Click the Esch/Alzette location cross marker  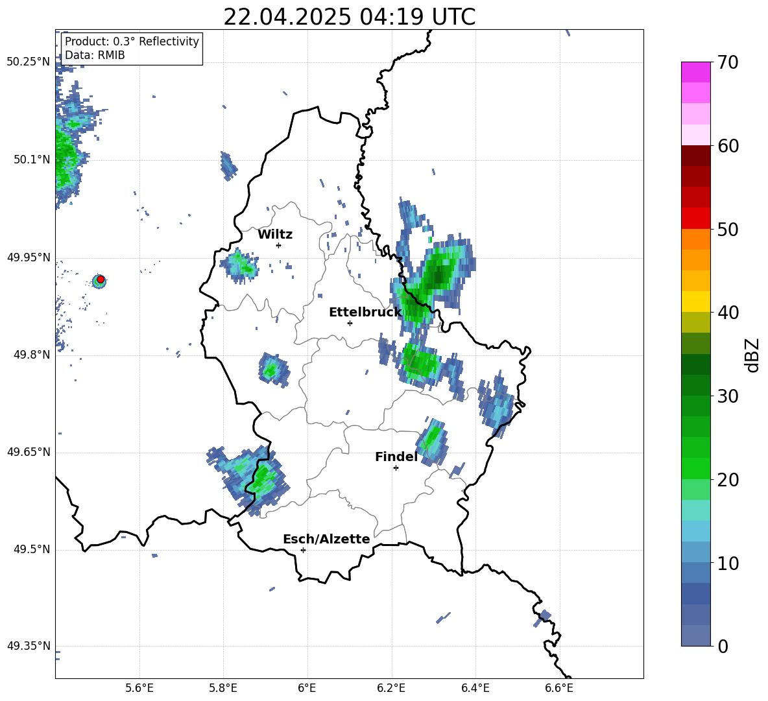303,550
